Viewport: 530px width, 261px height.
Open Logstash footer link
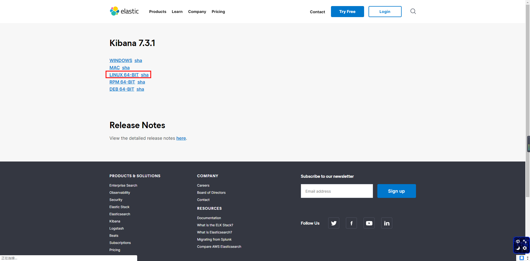click(116, 228)
